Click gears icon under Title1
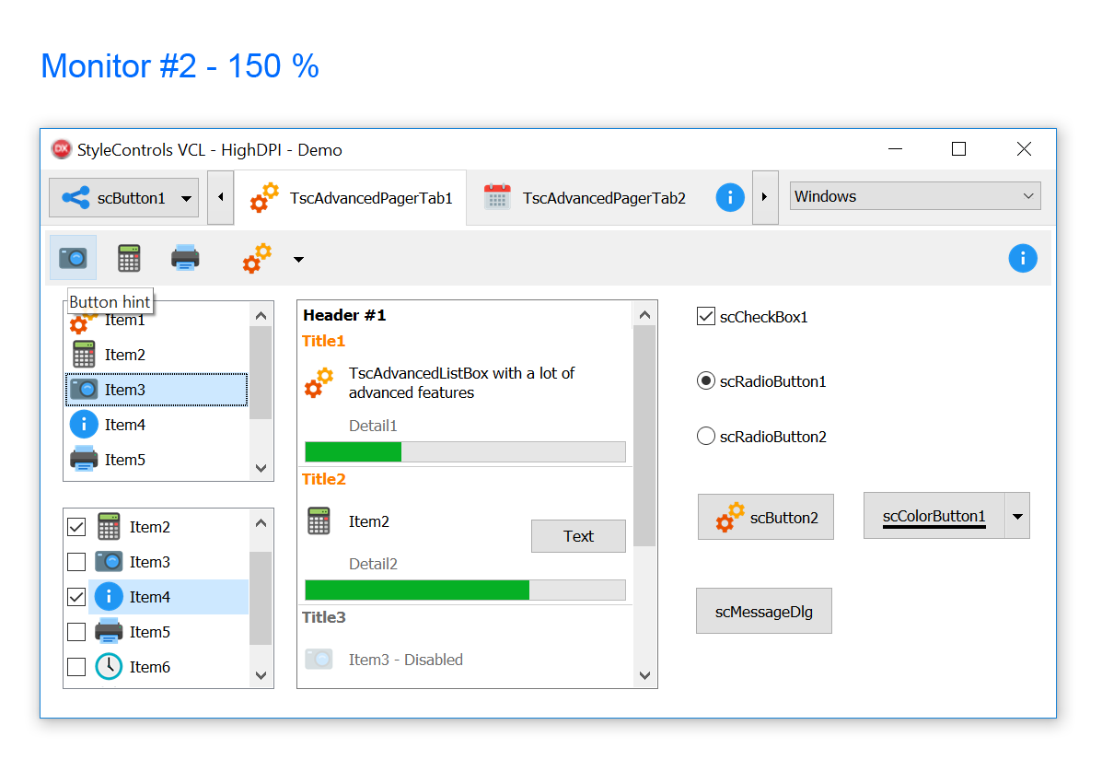The width and height of the screenshot is (1102, 760). [319, 382]
